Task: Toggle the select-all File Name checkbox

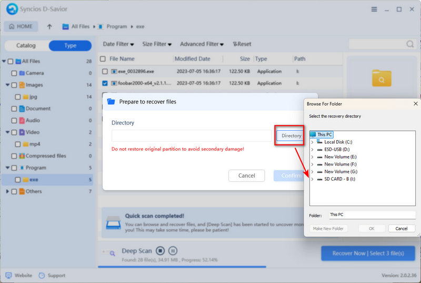Action: (103, 59)
